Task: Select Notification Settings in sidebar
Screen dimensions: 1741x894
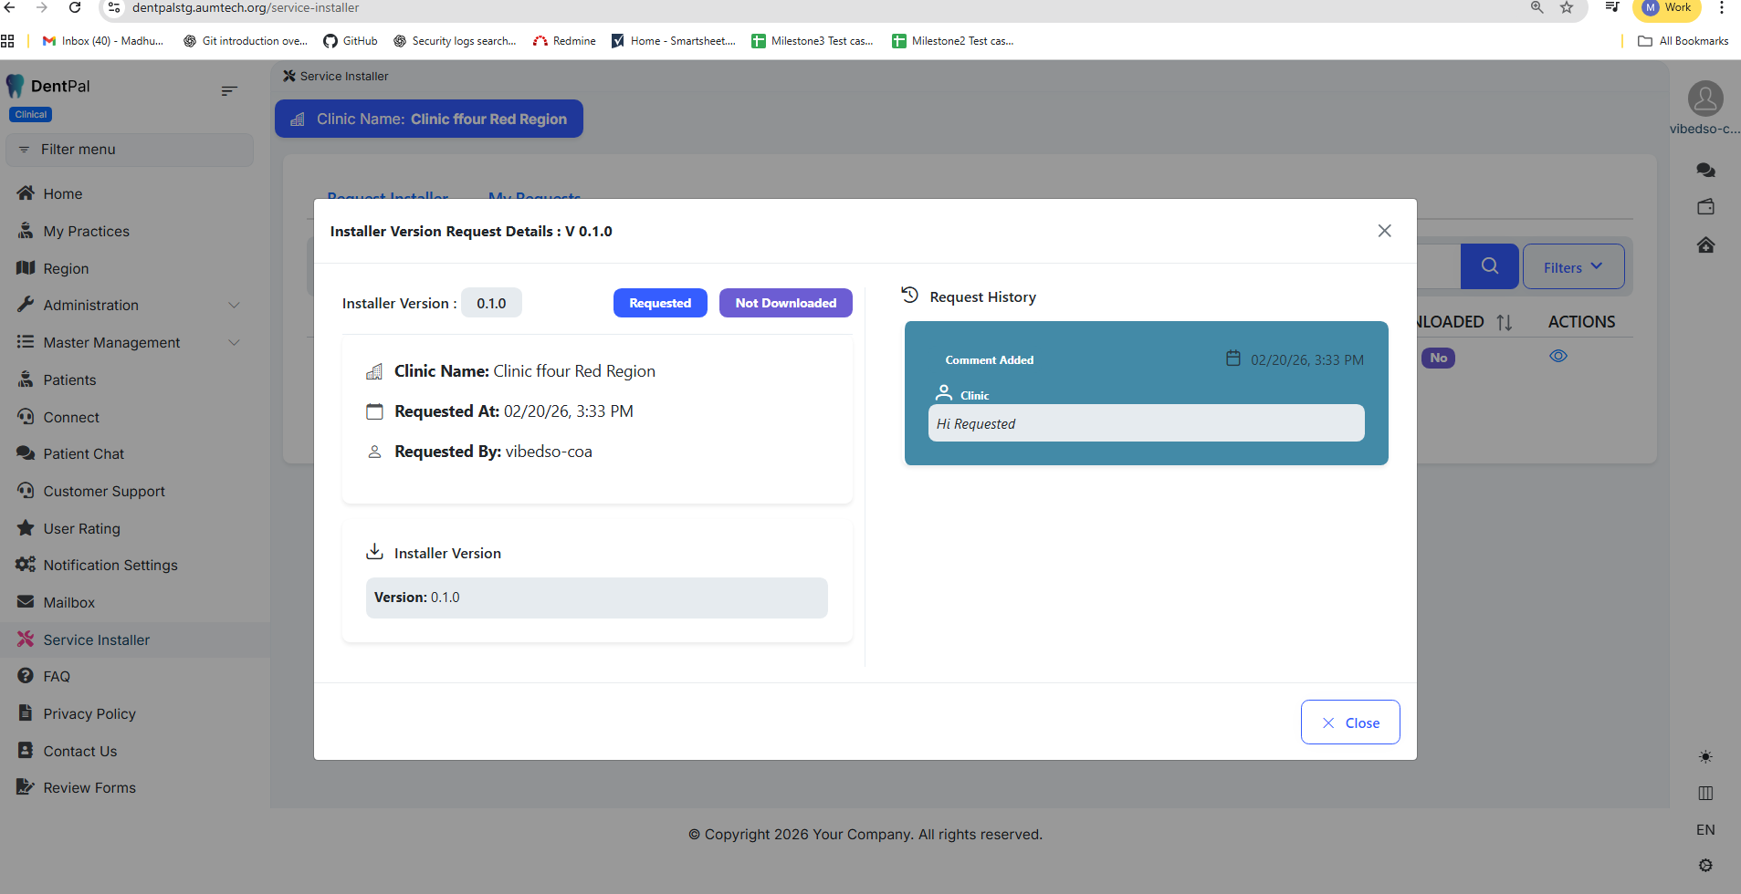Action: 110,566
